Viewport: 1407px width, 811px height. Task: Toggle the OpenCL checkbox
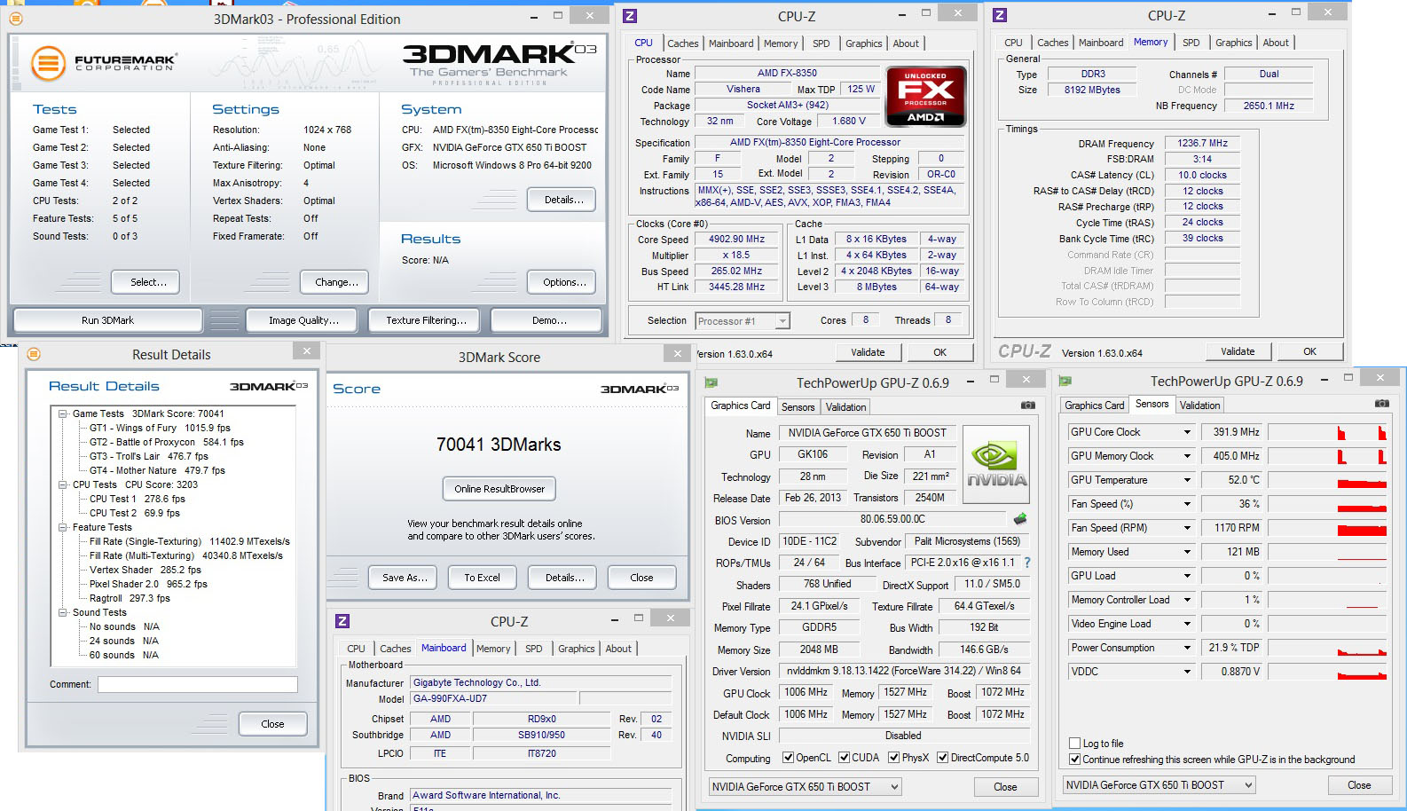[788, 758]
